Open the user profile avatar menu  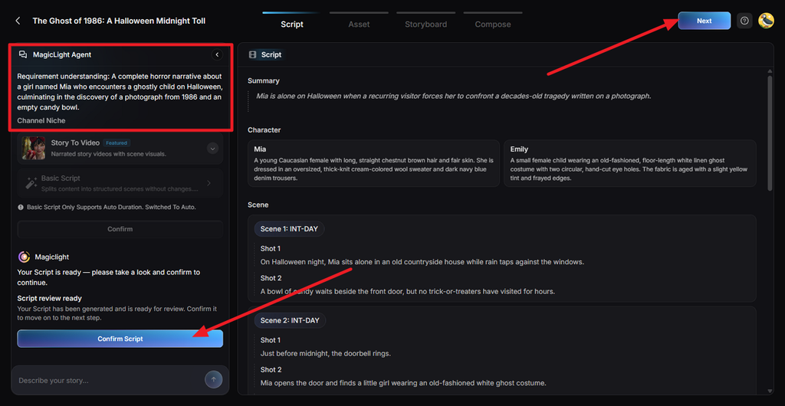click(766, 21)
